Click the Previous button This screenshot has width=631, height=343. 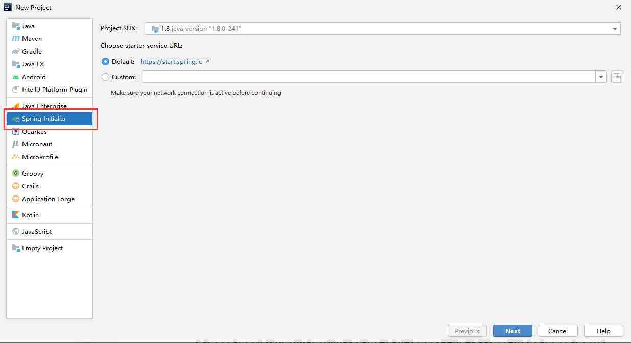(x=467, y=331)
